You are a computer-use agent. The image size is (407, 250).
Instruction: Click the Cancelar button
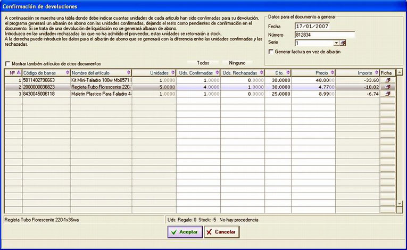[x=221, y=232]
